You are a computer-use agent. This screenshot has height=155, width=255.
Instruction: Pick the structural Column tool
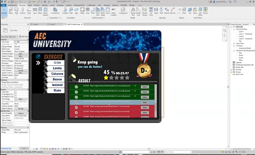22,11
